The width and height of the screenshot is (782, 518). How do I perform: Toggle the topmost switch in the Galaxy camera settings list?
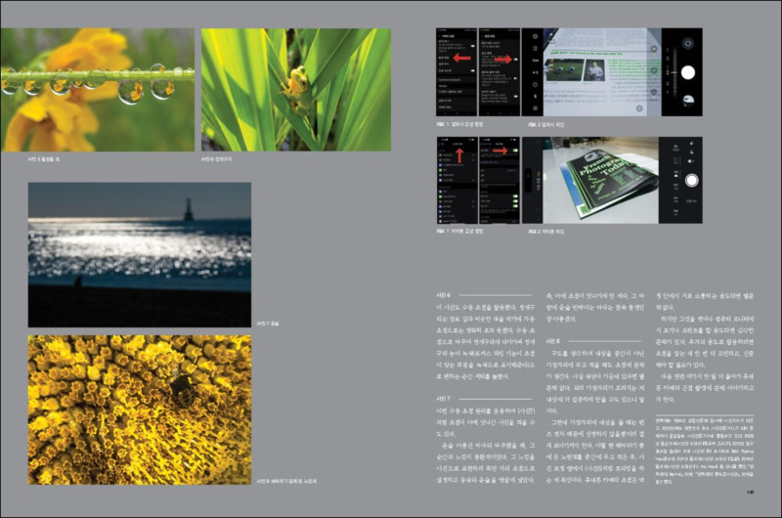pos(472,46)
